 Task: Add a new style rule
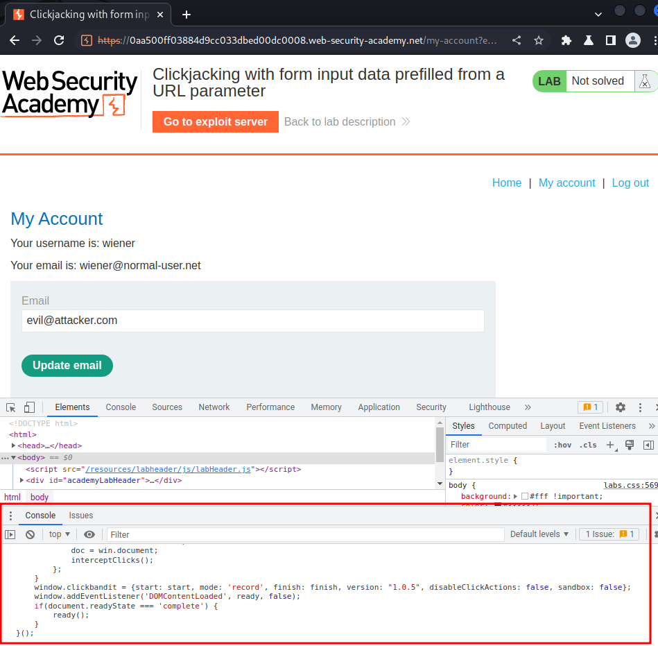611,445
